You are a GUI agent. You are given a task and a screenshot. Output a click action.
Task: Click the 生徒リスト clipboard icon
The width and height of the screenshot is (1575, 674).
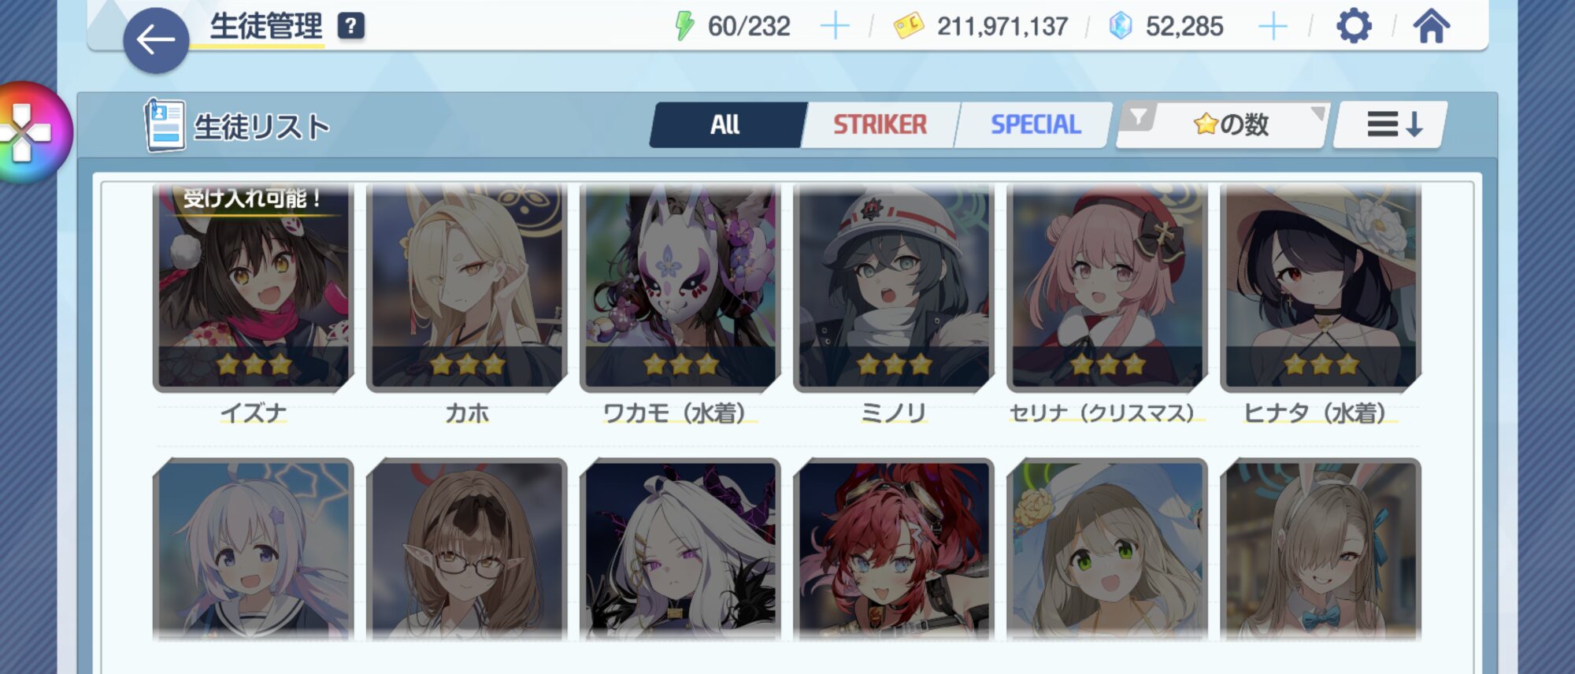165,124
